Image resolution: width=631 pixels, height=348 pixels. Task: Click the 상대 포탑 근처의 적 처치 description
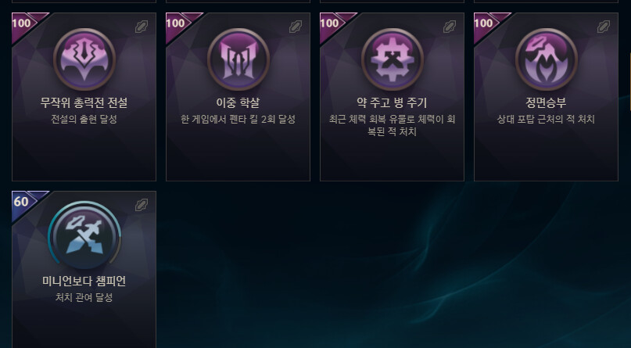pos(546,120)
